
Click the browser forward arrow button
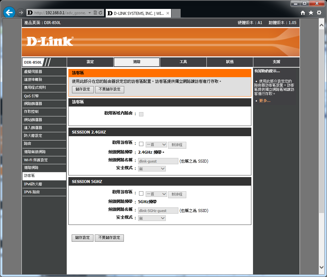click(x=20, y=13)
